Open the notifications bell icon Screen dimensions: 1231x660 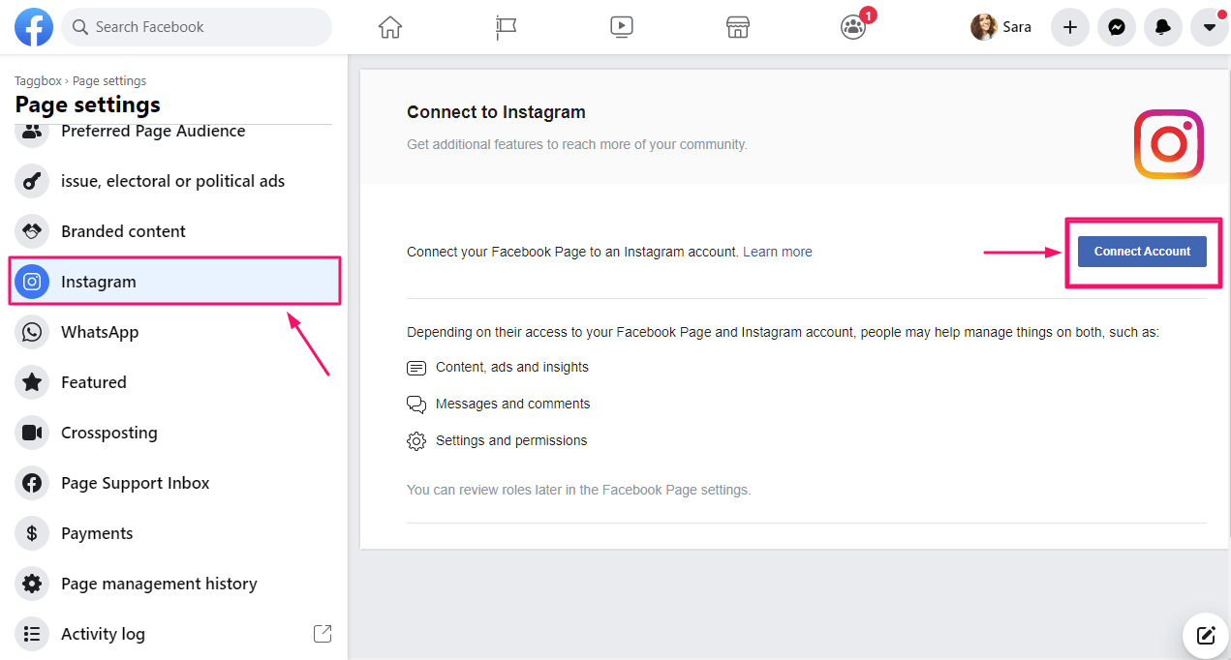1162,27
